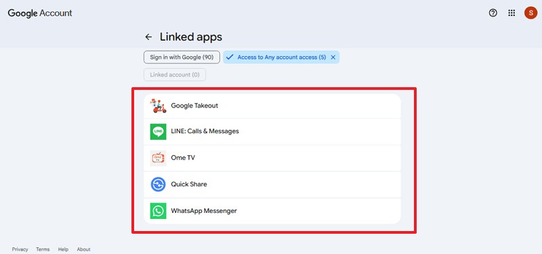Open the Quick Share entry text
Screen dimensions: 542x254
pos(189,184)
